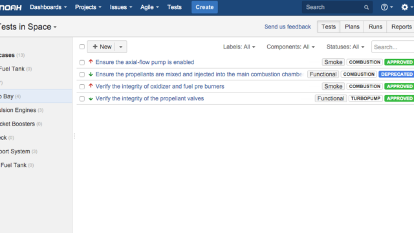The width and height of the screenshot is (414, 233).
Task: Click COMBUSTION tag on axial-flow pump row
Action: point(365,62)
